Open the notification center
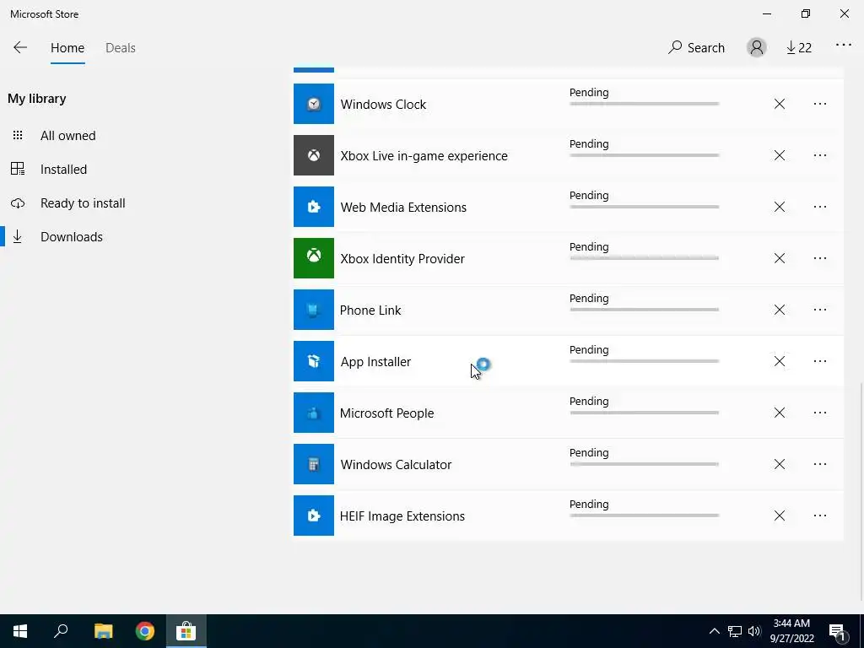864x648 pixels. click(838, 631)
